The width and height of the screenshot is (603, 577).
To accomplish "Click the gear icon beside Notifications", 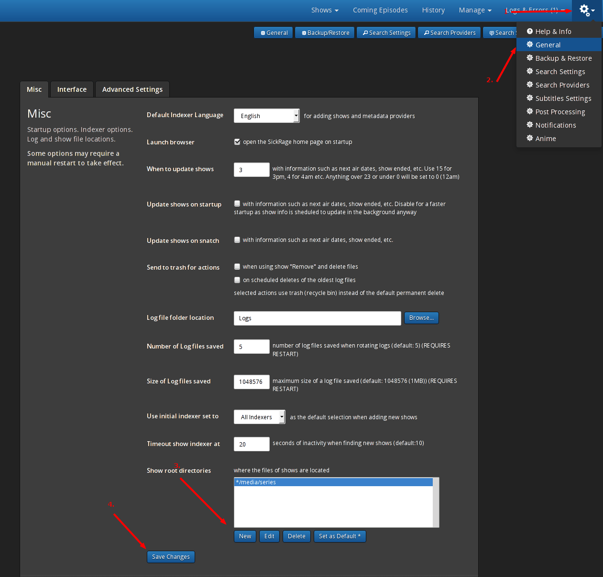I will 530,125.
